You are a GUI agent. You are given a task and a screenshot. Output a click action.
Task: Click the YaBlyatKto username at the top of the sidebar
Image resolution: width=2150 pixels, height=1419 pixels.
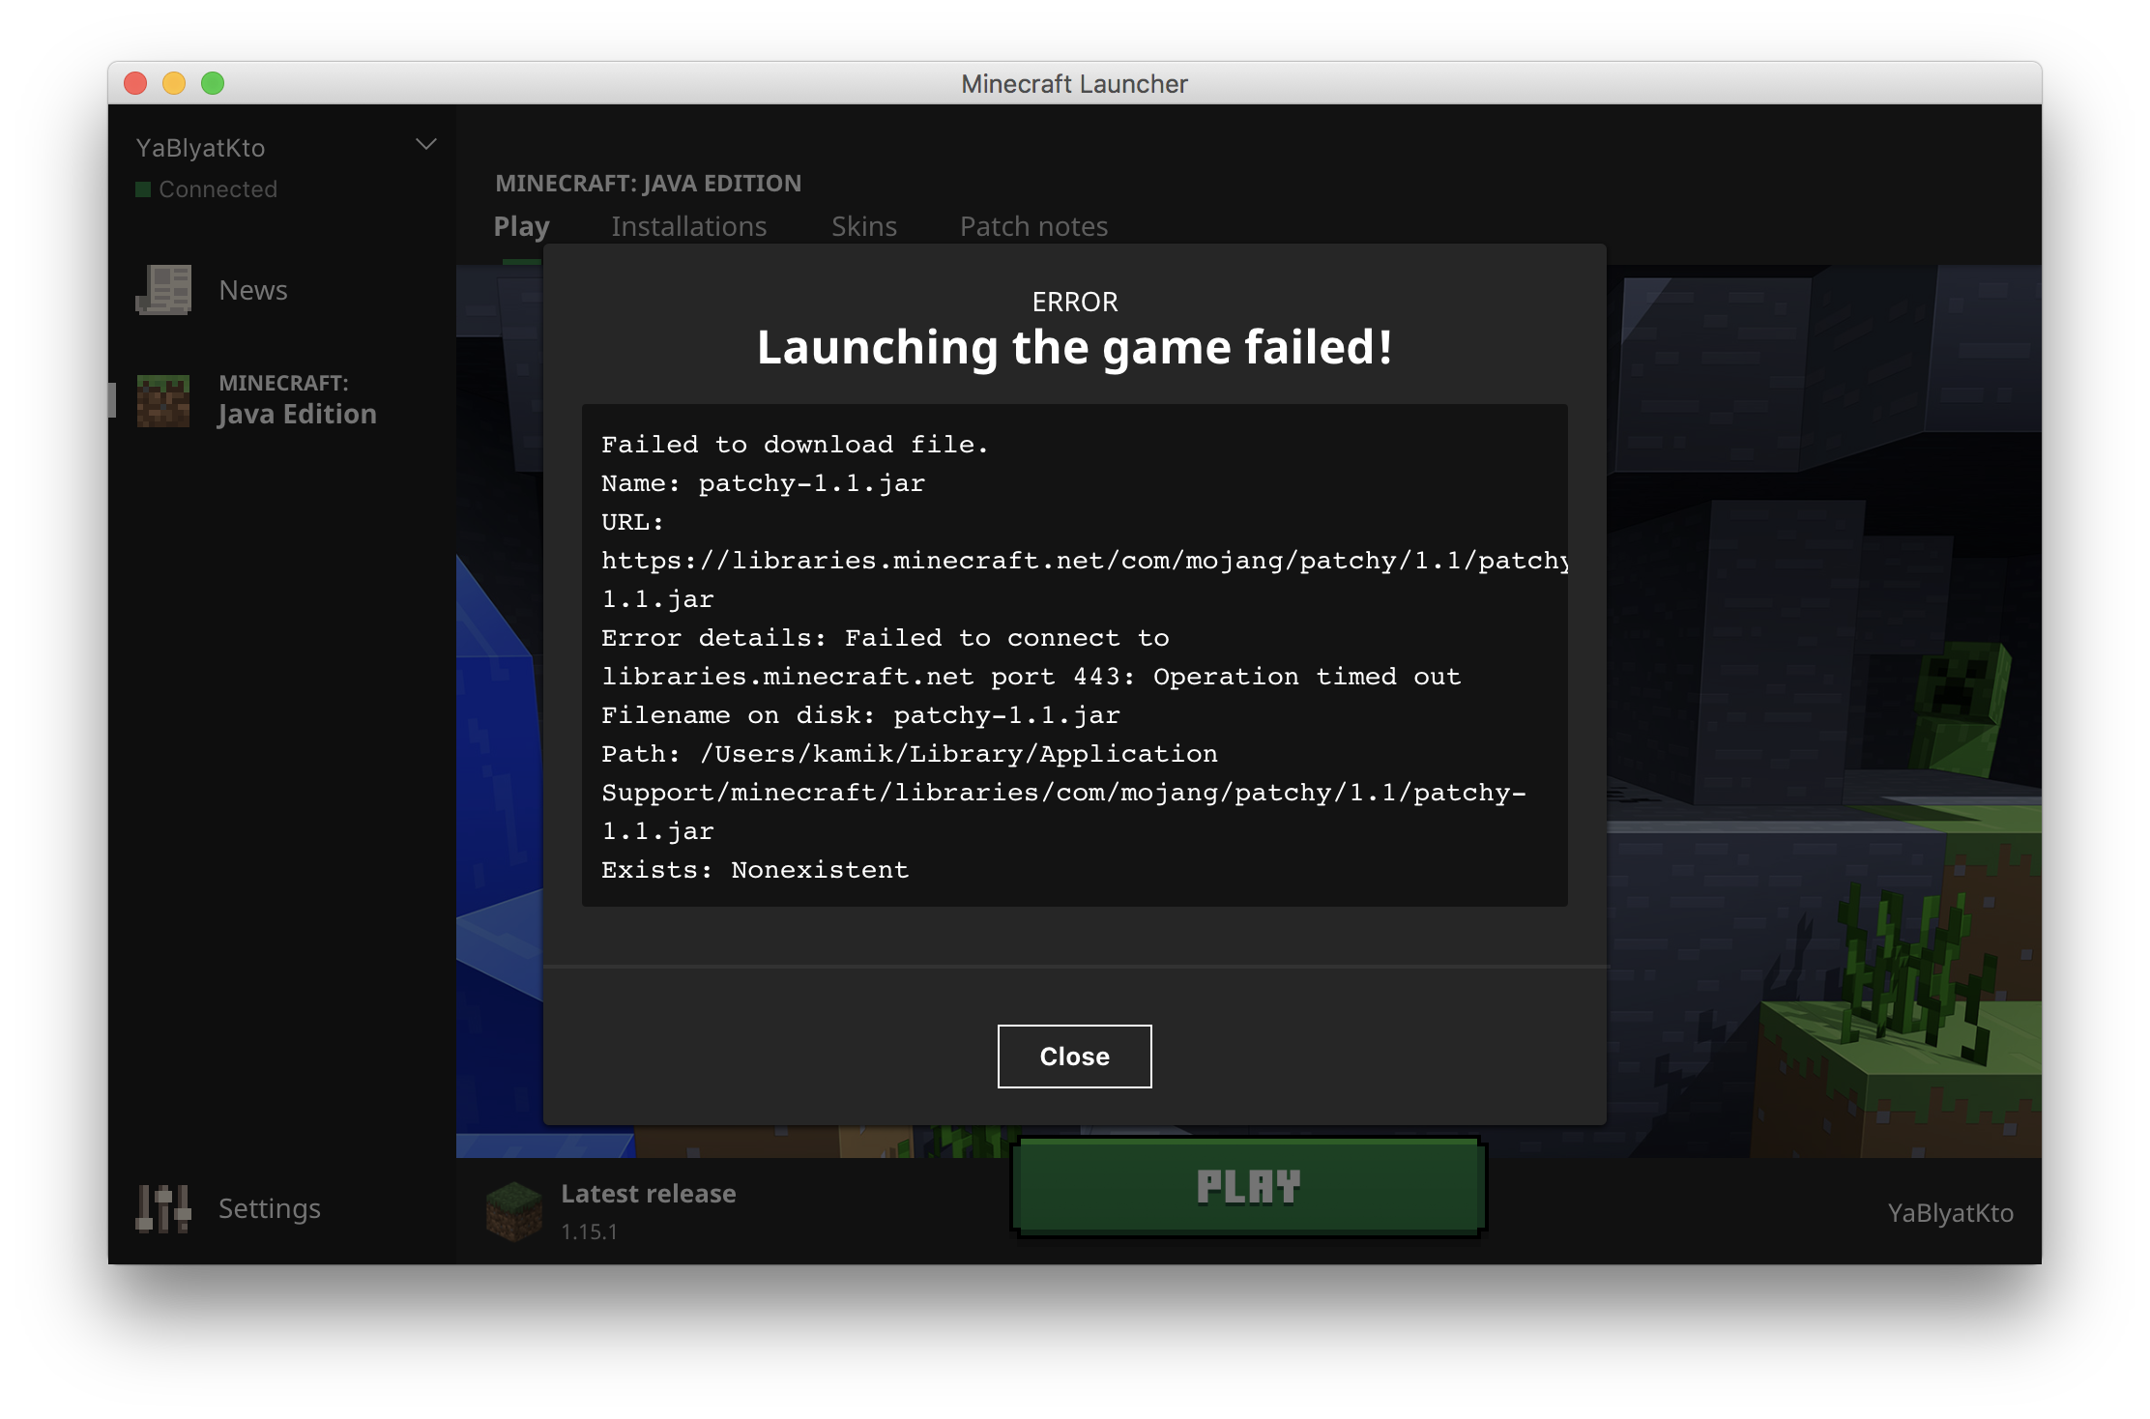(200, 148)
